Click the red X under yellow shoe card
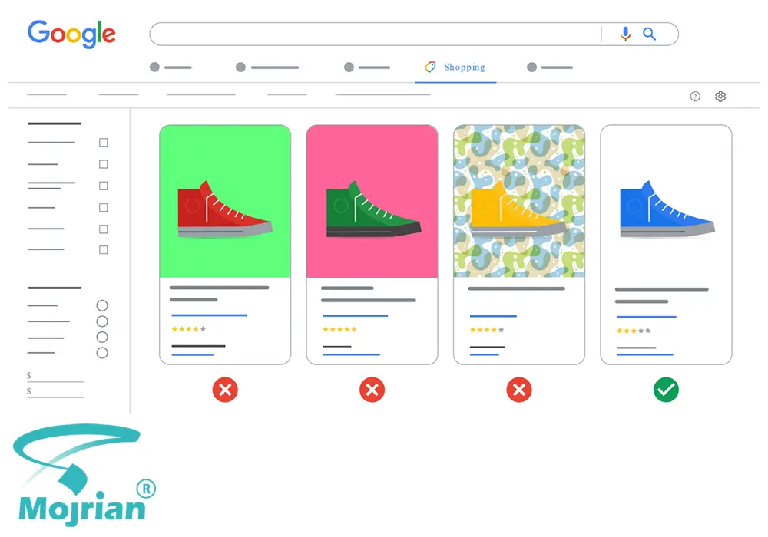The height and width of the screenshot is (537, 768). pos(518,390)
